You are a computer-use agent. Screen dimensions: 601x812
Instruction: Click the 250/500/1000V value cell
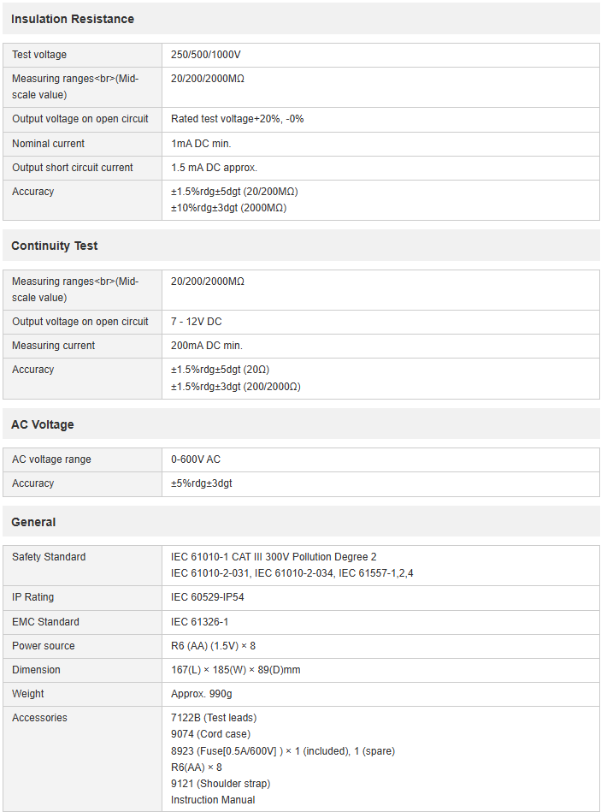click(x=206, y=55)
